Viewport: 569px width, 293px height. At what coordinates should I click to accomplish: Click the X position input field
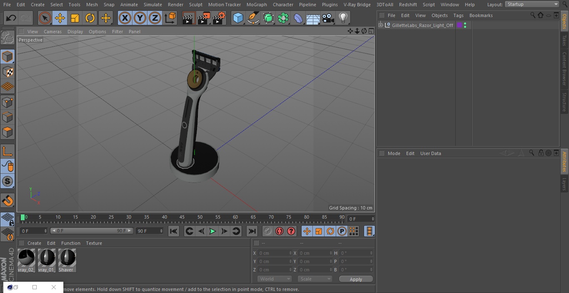(275, 253)
